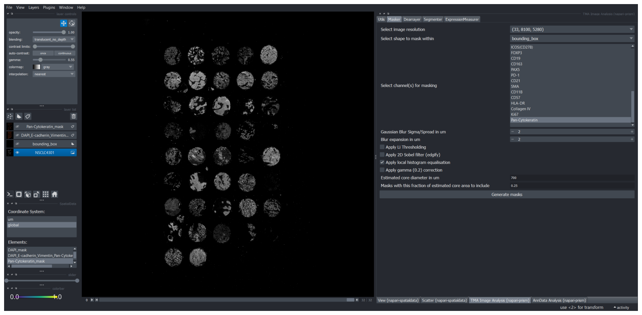Click labels icon on Pan-Cytokeratin_mask layer
Viewport: 642px width, 315px height.
point(73,127)
